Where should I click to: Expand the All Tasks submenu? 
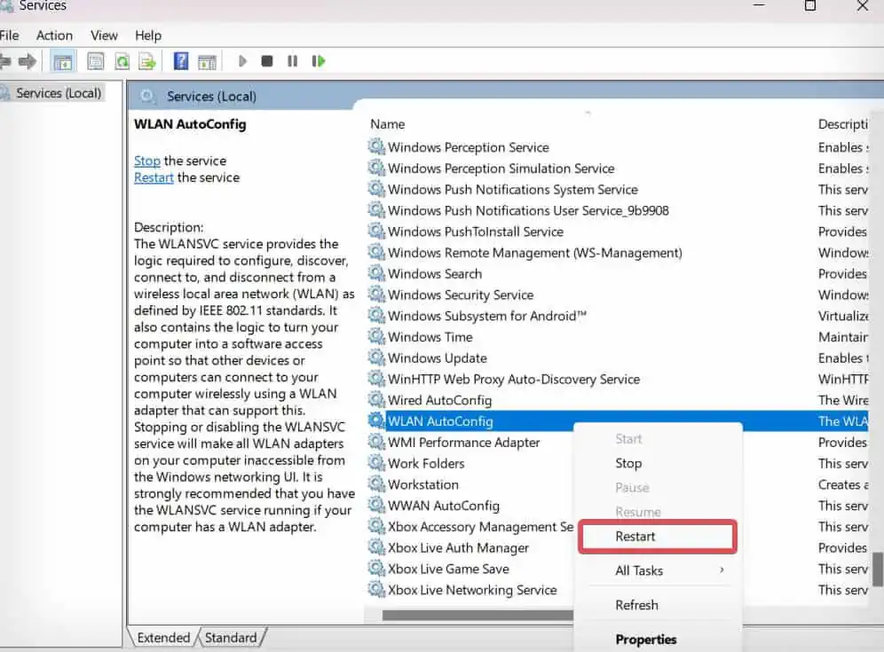click(x=641, y=570)
